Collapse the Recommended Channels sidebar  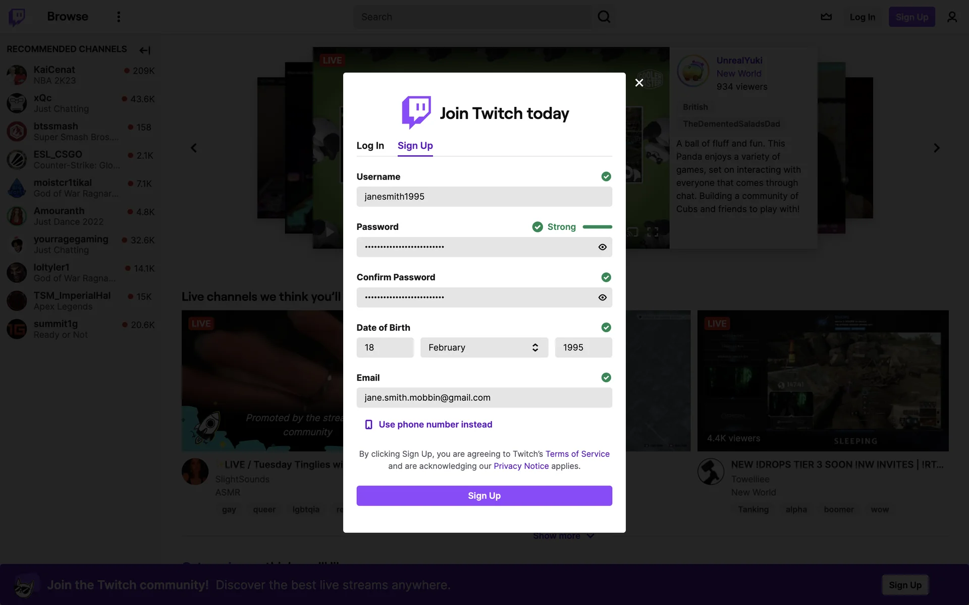pyautogui.click(x=145, y=50)
